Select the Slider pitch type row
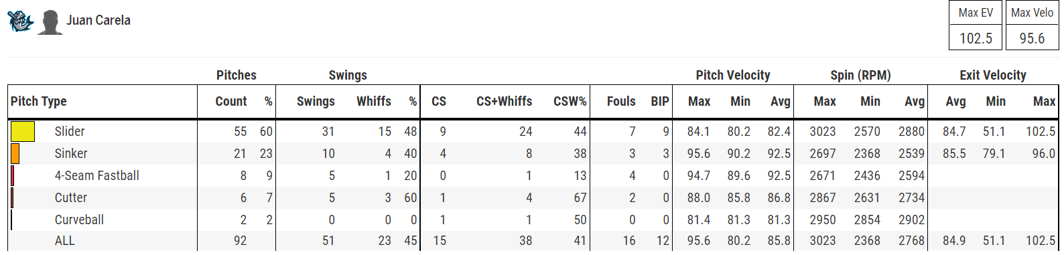The height and width of the screenshot is (255, 1064). click(533, 131)
